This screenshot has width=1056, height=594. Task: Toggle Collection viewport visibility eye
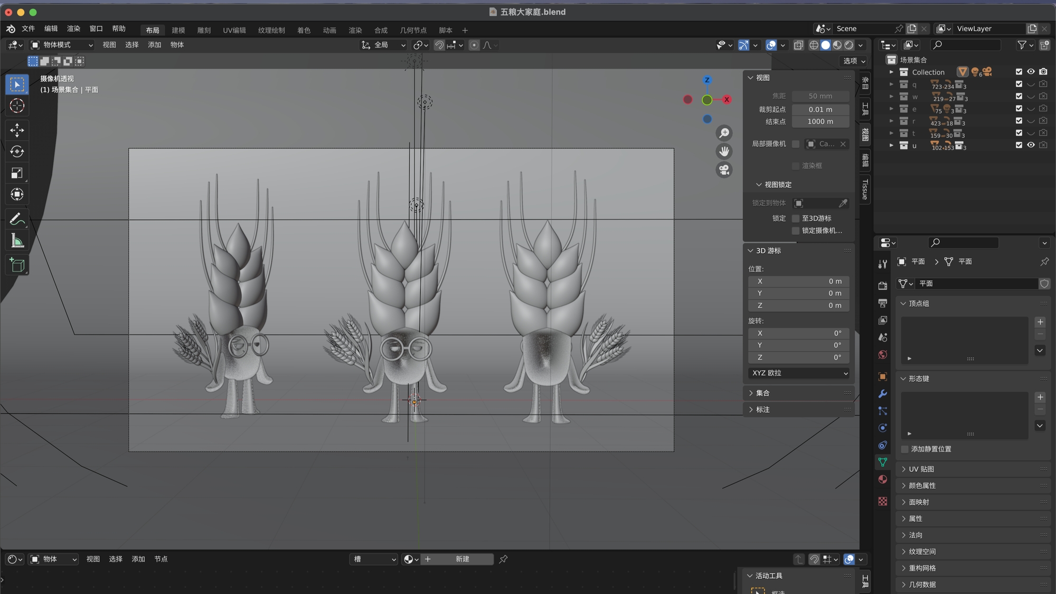click(1031, 72)
